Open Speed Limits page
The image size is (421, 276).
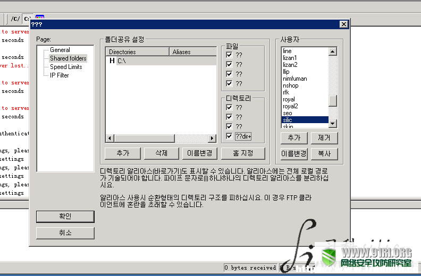click(66, 67)
